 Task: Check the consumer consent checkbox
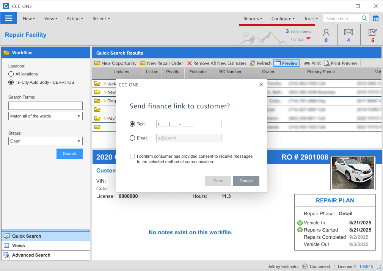pos(132,156)
